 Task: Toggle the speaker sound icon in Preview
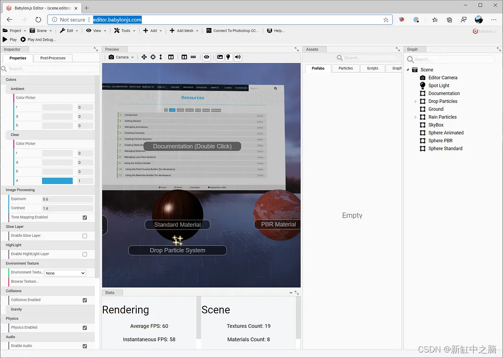pyautogui.click(x=238, y=57)
